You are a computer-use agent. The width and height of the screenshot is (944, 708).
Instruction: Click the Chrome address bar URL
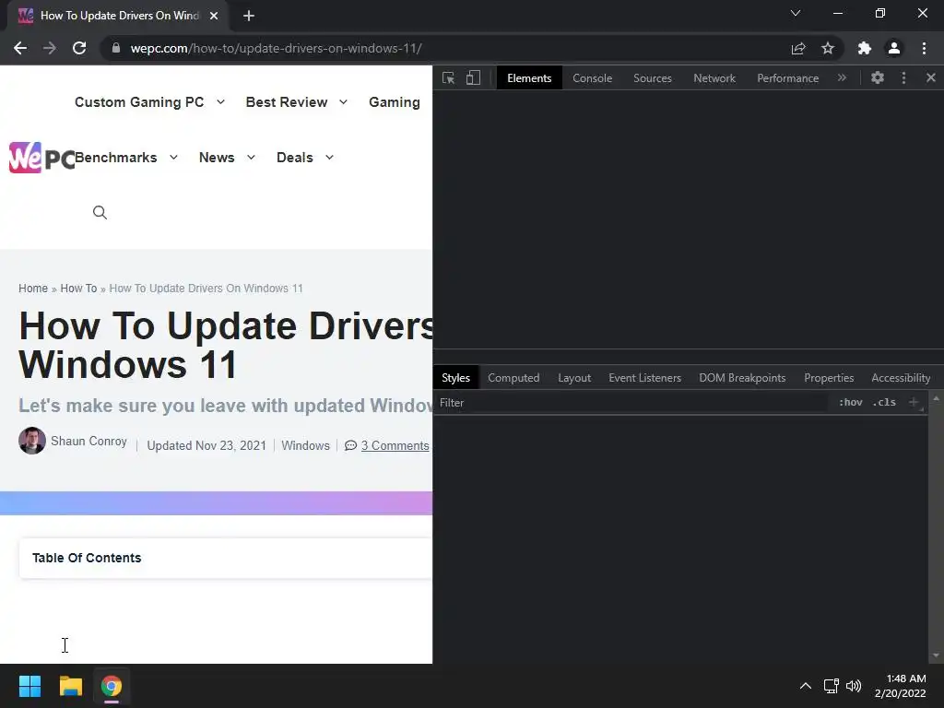coord(276,48)
